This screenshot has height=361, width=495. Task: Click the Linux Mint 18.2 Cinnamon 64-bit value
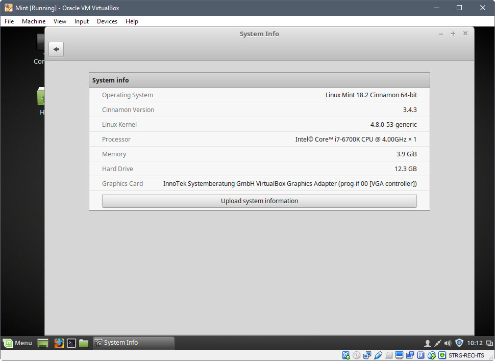(372, 95)
